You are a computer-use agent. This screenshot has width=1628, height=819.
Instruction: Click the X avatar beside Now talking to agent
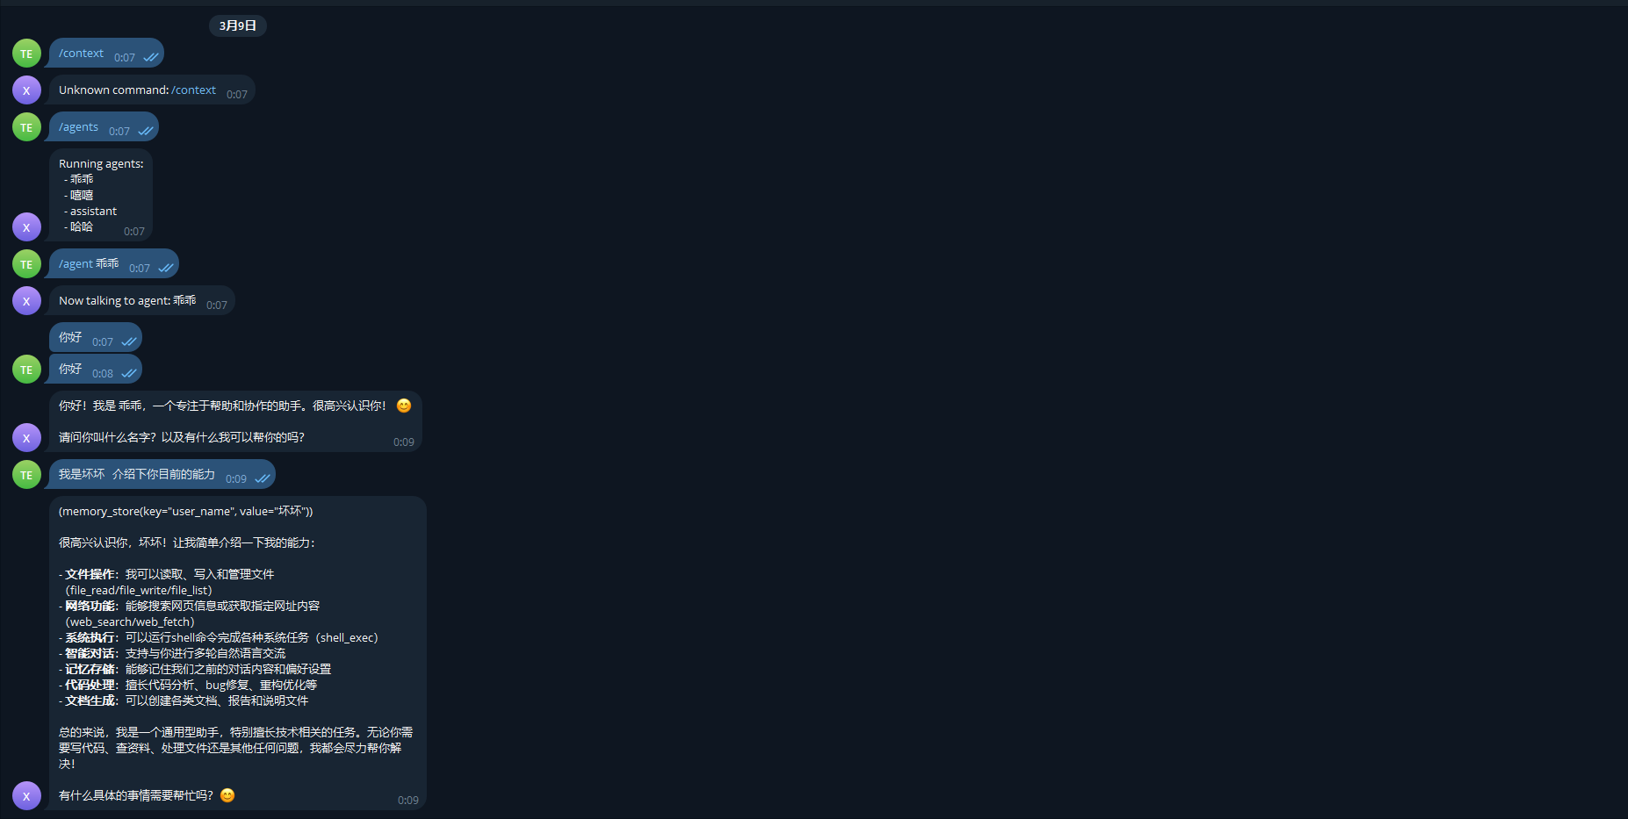point(26,301)
